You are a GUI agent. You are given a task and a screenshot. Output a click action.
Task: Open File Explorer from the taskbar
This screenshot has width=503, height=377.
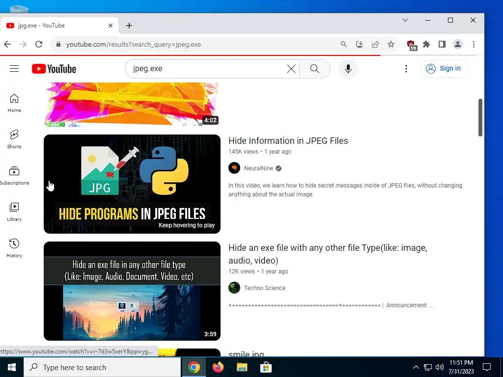tap(242, 367)
